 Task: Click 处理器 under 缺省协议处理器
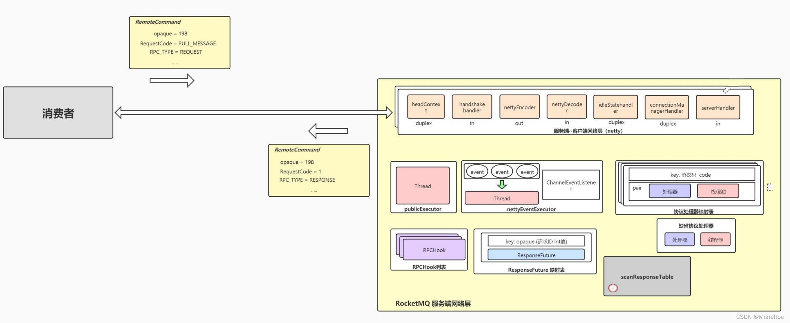click(680, 240)
